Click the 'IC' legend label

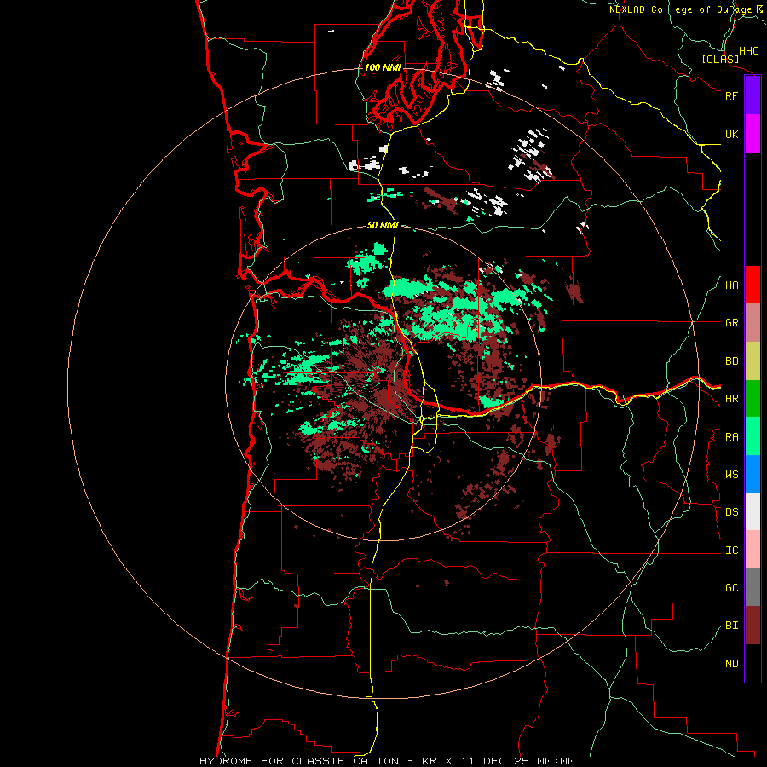[731, 551]
